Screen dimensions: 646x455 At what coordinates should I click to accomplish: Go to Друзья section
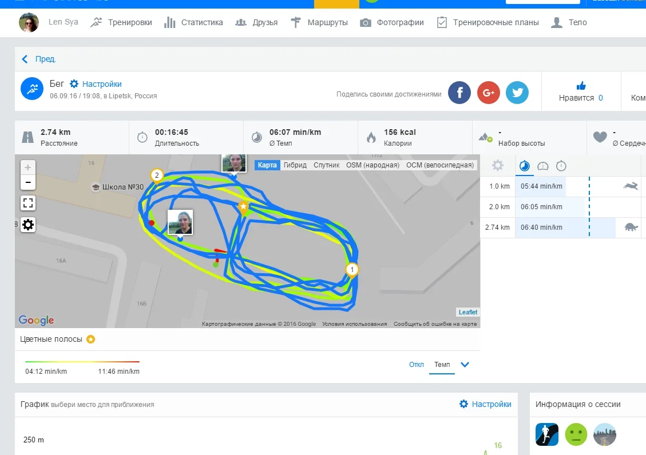point(256,22)
